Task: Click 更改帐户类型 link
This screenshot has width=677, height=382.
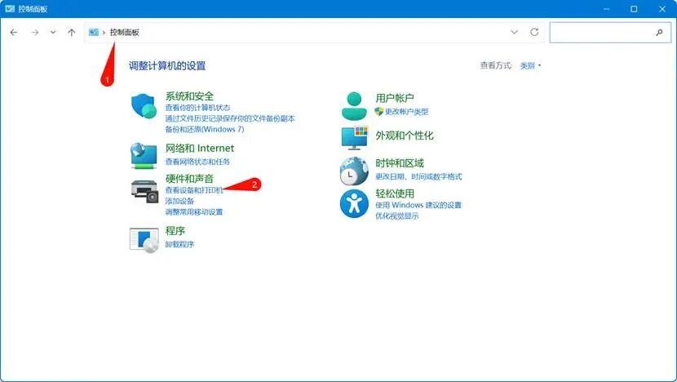Action: [x=407, y=112]
